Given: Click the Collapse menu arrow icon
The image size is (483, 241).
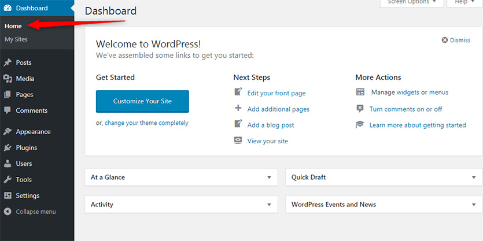Looking at the screenshot, I should tap(8, 212).
